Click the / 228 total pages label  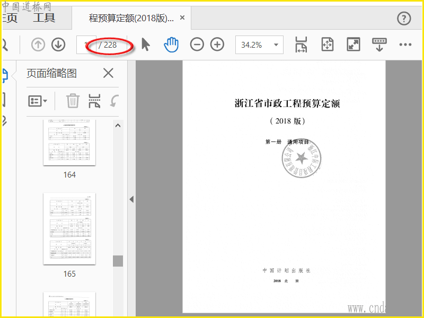click(x=108, y=45)
